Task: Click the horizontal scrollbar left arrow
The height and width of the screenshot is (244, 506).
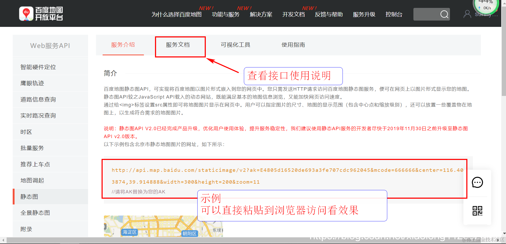Action: click(3, 240)
